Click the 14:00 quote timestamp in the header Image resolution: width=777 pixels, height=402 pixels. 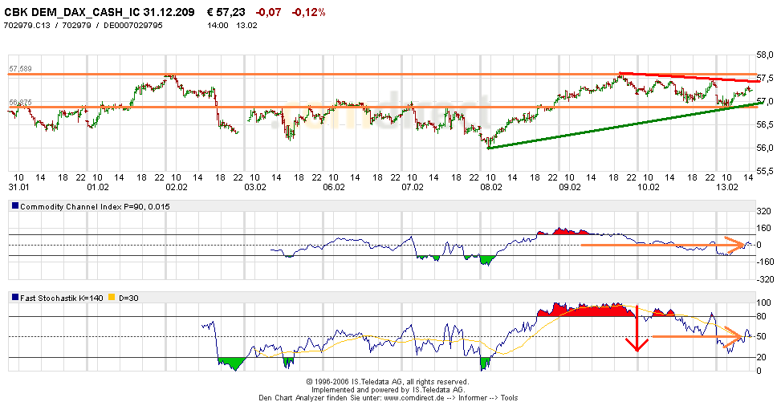(217, 25)
